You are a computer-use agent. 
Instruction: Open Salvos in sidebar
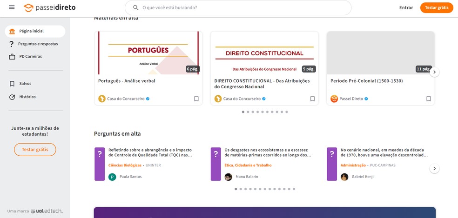pyautogui.click(x=35, y=84)
